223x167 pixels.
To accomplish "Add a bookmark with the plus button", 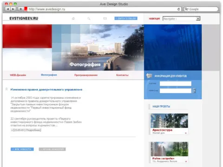I will 20,9.
